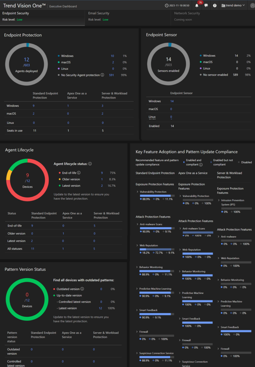This screenshot has width=255, height=367.
Task: Click the Apex One Web Reputation 100% bar
Action: pyautogui.click(x=198, y=253)
